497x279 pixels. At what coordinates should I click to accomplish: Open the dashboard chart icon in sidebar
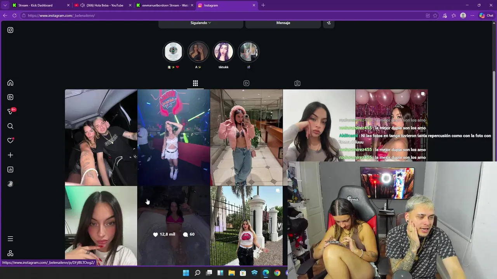(10, 169)
